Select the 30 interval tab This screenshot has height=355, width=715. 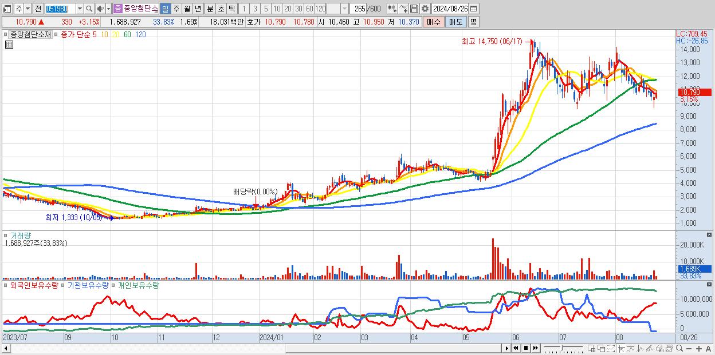pos(298,9)
